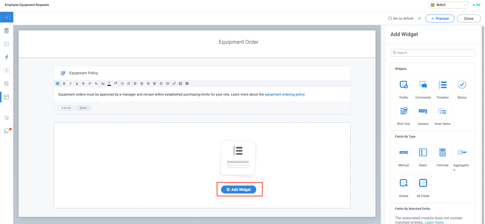
Task: Toggle the ON status indicator
Action: pos(476,5)
